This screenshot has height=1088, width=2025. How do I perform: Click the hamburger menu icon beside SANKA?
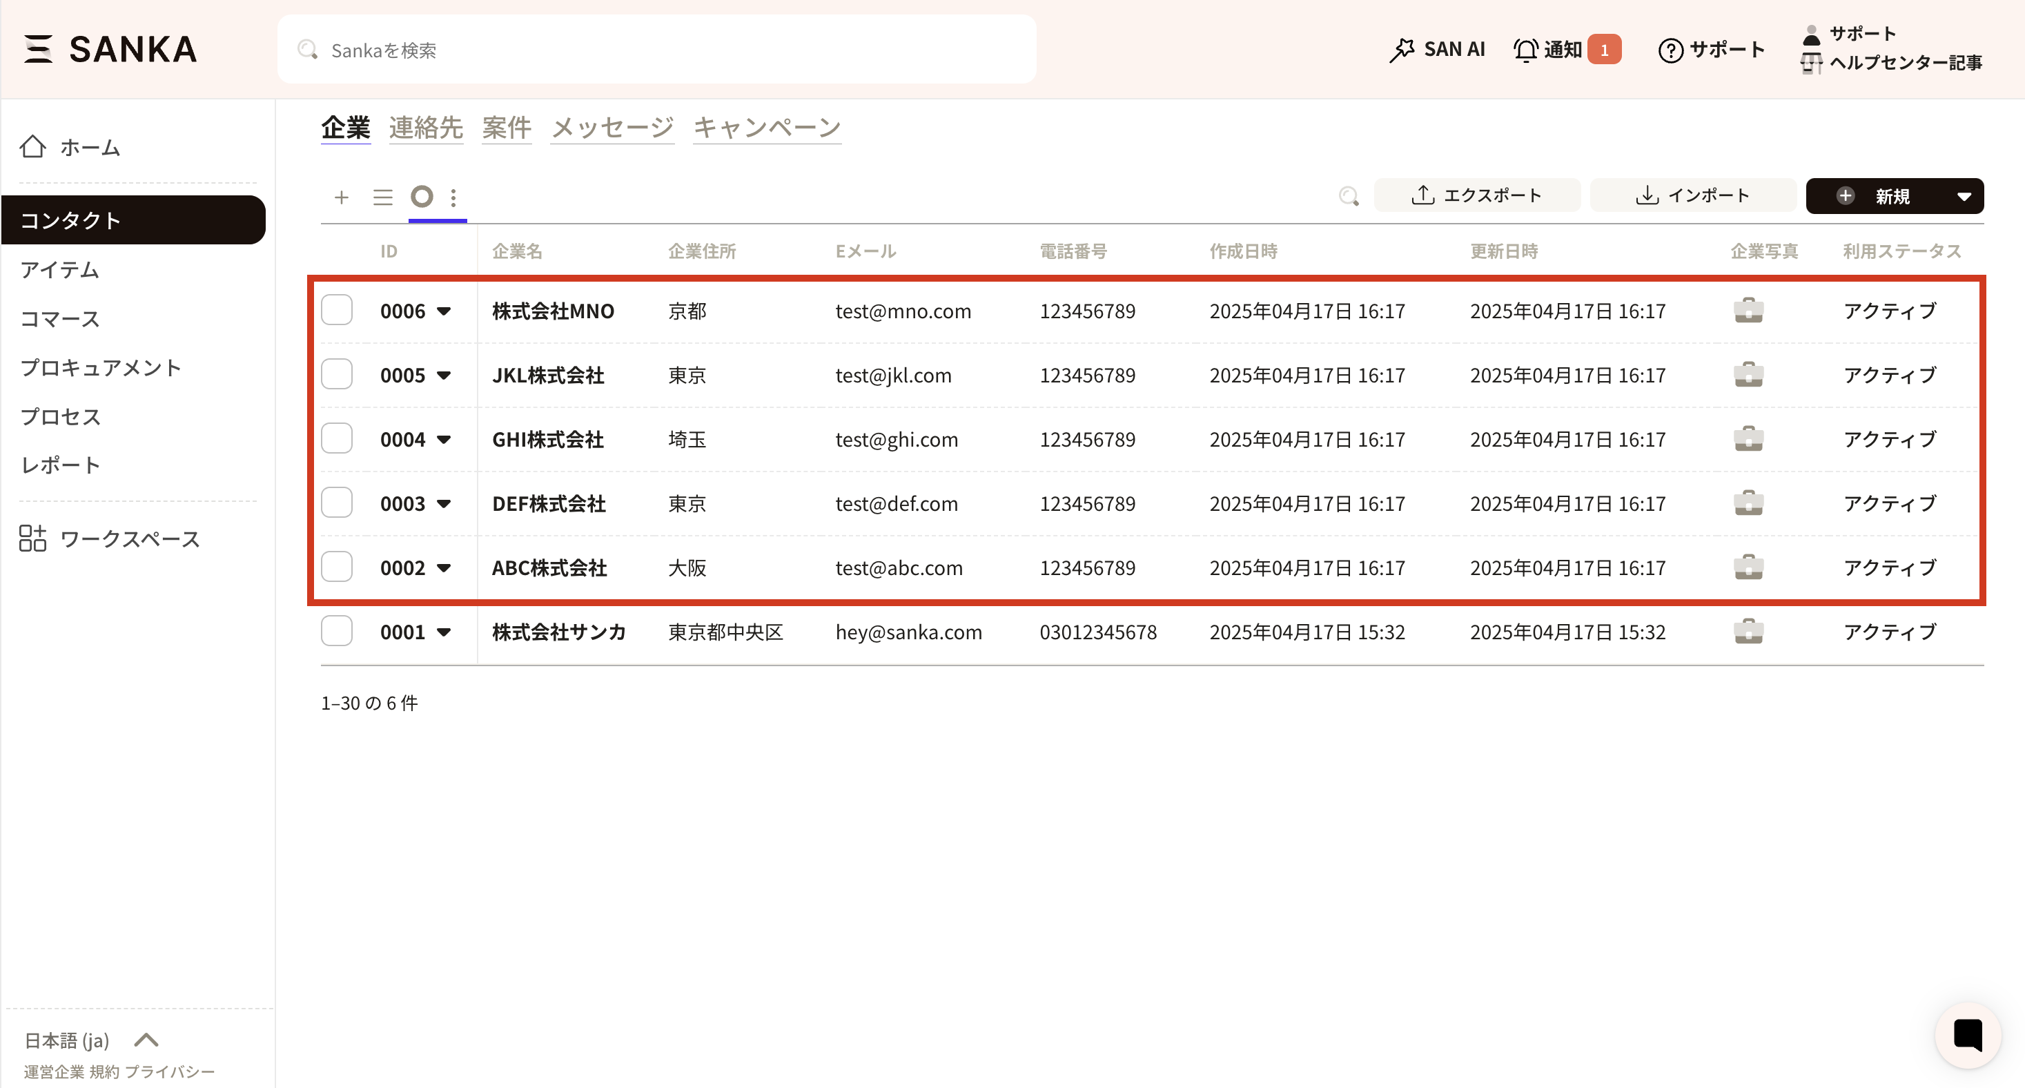tap(38, 49)
